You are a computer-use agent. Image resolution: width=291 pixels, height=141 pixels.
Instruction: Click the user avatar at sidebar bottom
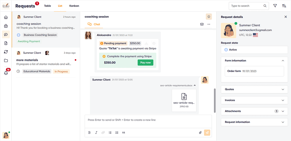click(6, 135)
